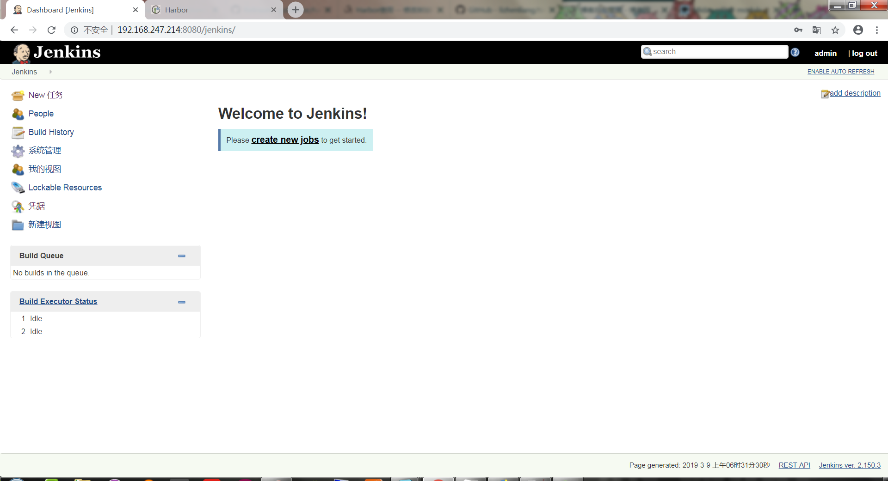Click the Jenkins ver. 2.150.3 link

(x=850, y=465)
